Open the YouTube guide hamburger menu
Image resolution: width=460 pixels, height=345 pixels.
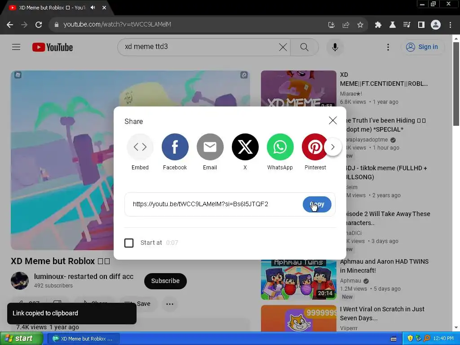click(x=16, y=47)
